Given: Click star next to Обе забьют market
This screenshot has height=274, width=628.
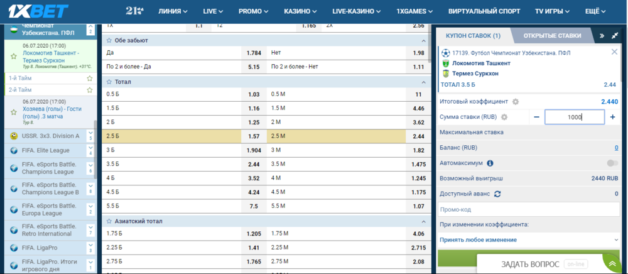Looking at the screenshot, I should click(x=109, y=40).
